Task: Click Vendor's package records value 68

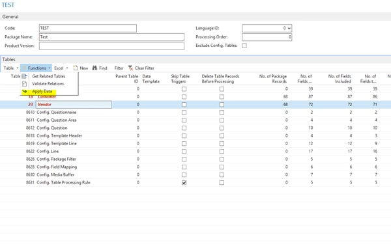Action: [285, 105]
